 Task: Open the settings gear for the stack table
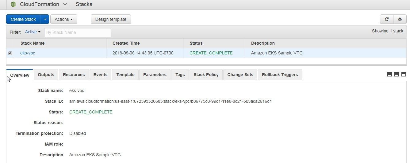pos(400,19)
